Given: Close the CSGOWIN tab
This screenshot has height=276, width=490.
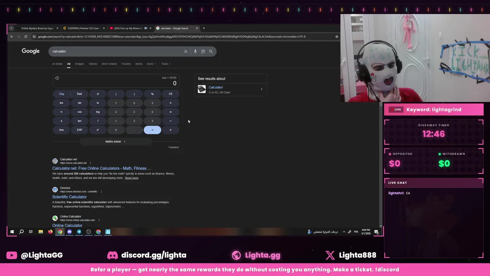Looking at the screenshot, I should (103, 28).
